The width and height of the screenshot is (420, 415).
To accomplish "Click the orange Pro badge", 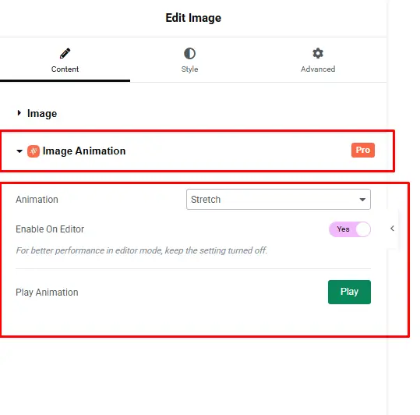I will click(363, 150).
